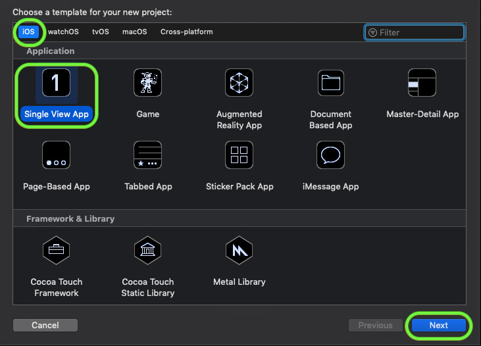
Task: Click the Document Based App label
Action: coord(331,120)
